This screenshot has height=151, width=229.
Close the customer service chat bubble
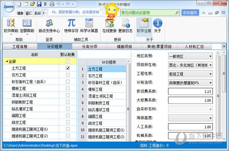coord(101,10)
